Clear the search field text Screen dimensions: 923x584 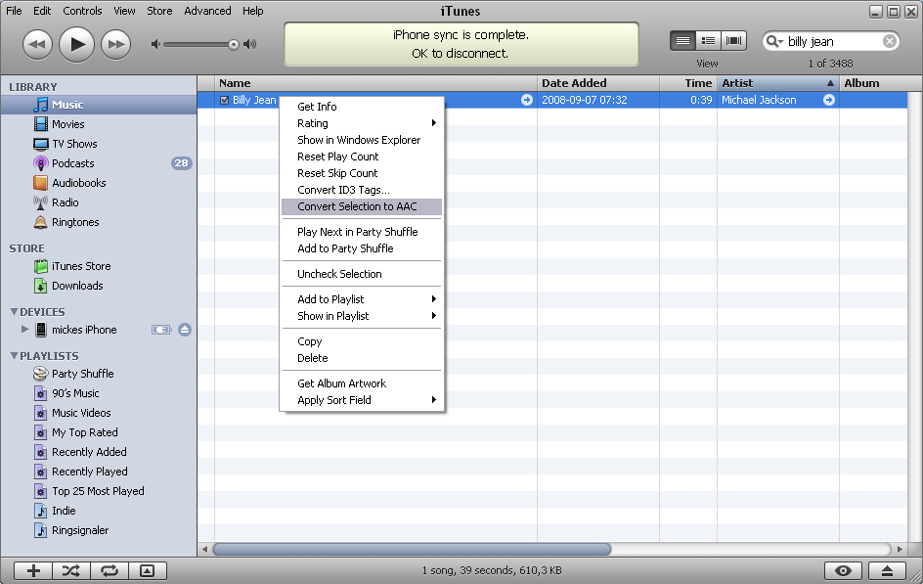(890, 41)
